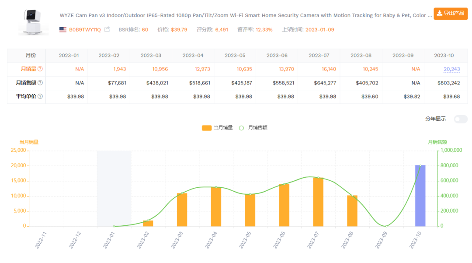
Task: Click help icon next to 平均单价
Action: click(x=40, y=97)
